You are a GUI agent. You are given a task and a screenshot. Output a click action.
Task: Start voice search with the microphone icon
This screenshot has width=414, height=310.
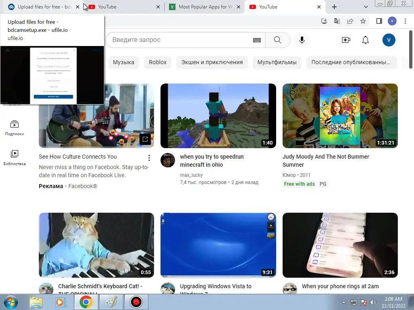tap(302, 40)
